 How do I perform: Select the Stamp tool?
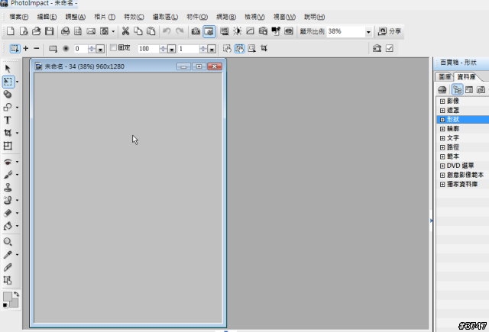coord(8,187)
